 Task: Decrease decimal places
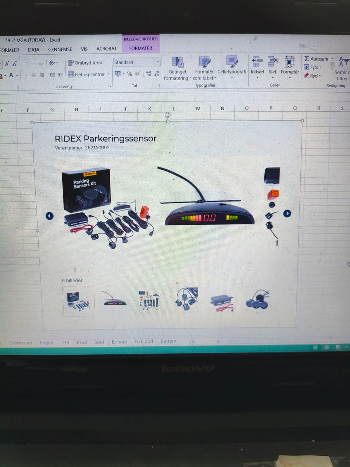coord(157,74)
